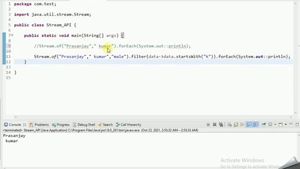The width and height of the screenshot is (300, 169).
Task: Click the 'Prasanjay' console output line
Action: (14, 136)
